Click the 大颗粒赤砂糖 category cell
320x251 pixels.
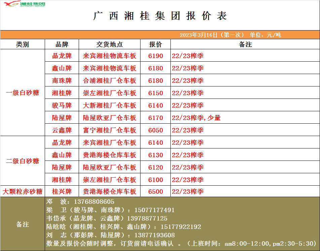click(x=23, y=192)
